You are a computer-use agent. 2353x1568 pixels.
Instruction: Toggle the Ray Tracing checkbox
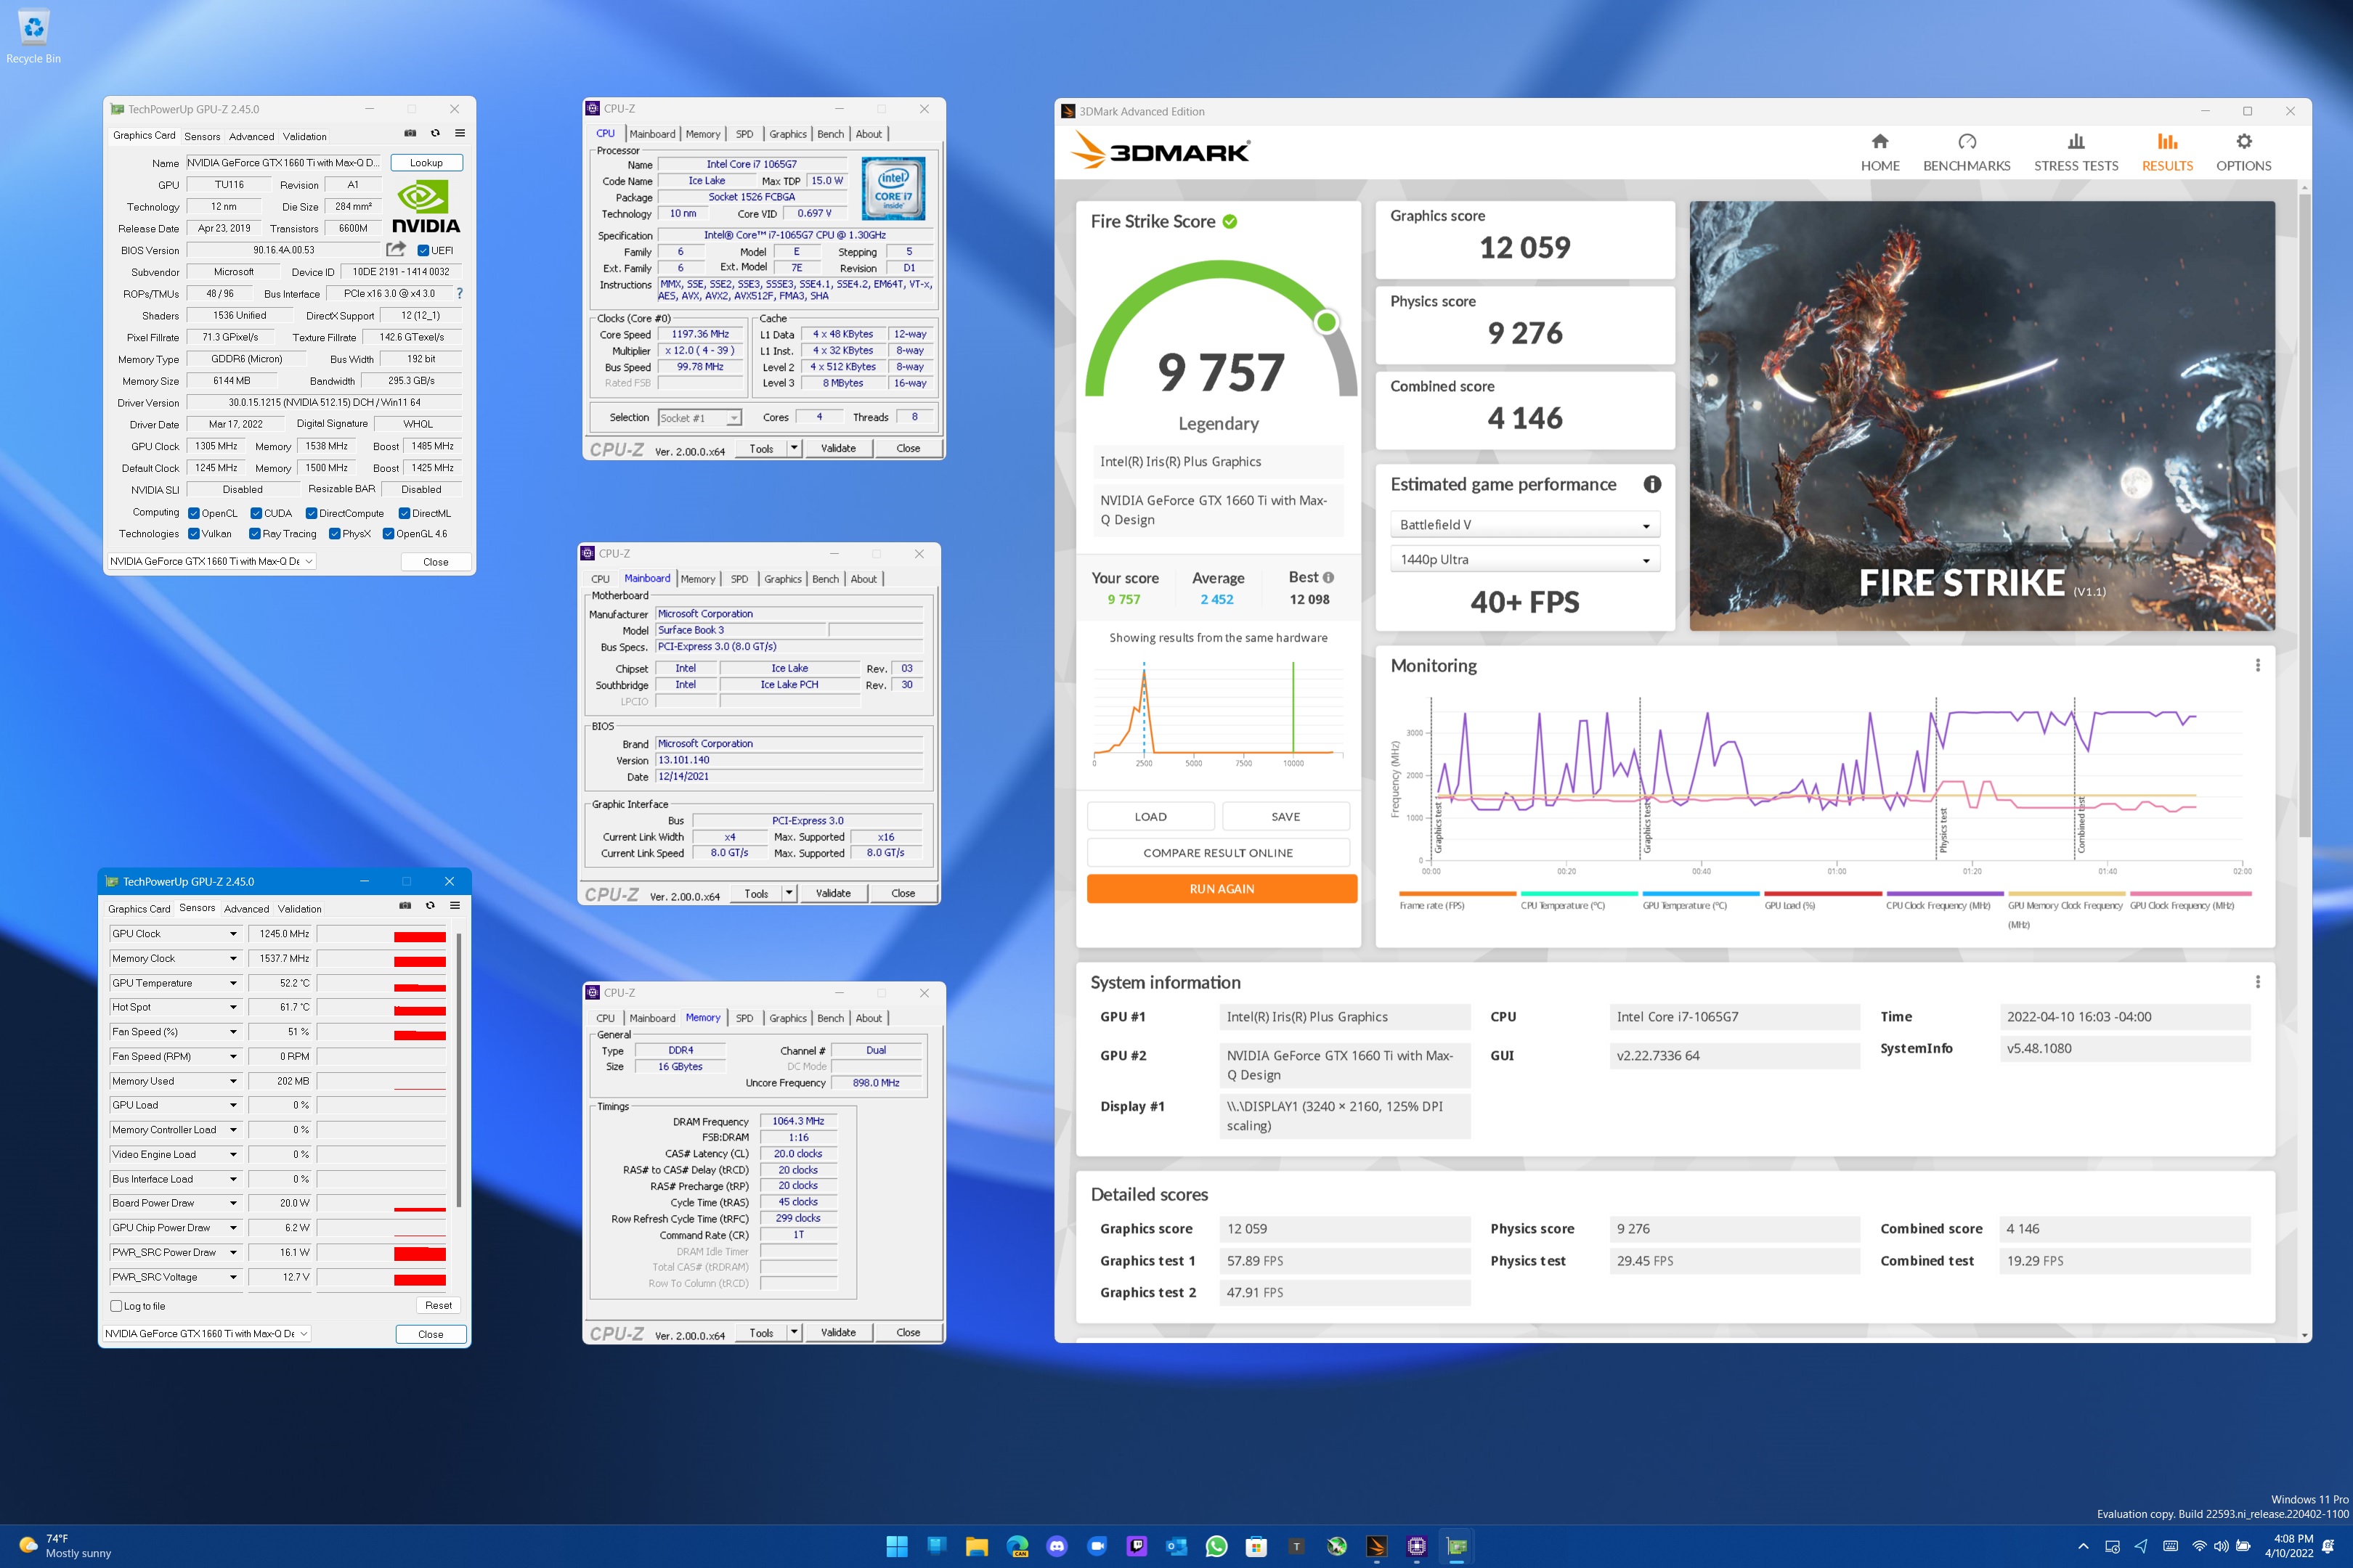point(255,534)
